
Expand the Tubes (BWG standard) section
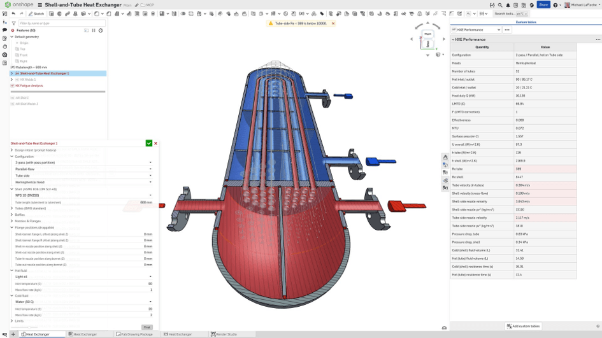point(12,208)
